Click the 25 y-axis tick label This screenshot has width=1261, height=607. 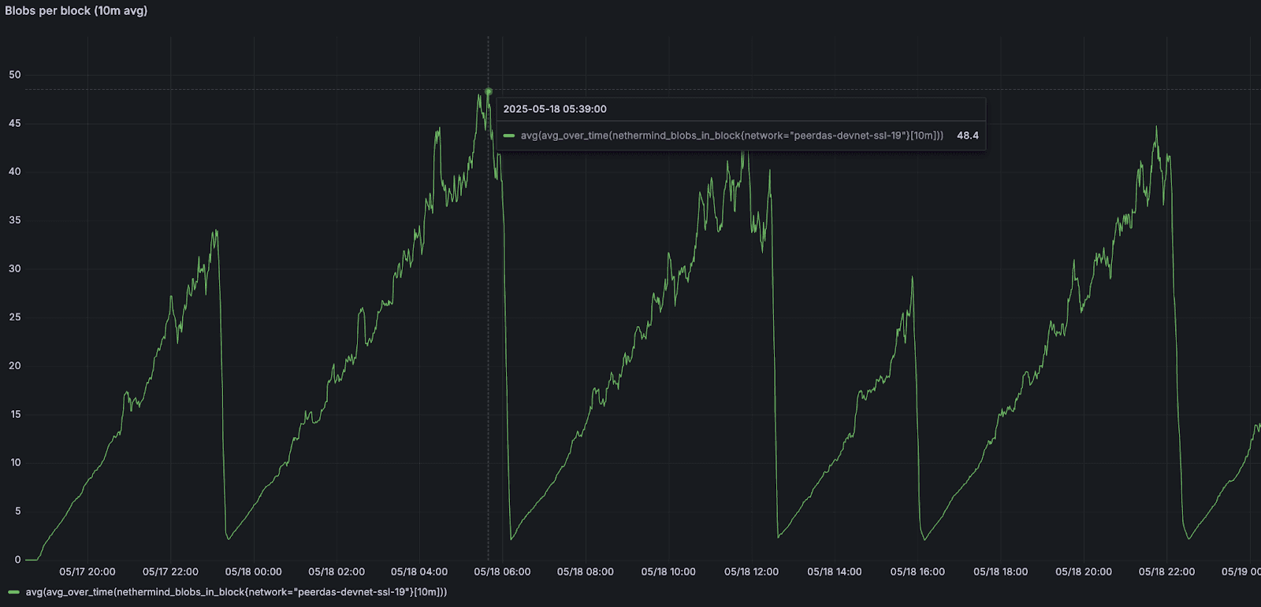(15, 317)
